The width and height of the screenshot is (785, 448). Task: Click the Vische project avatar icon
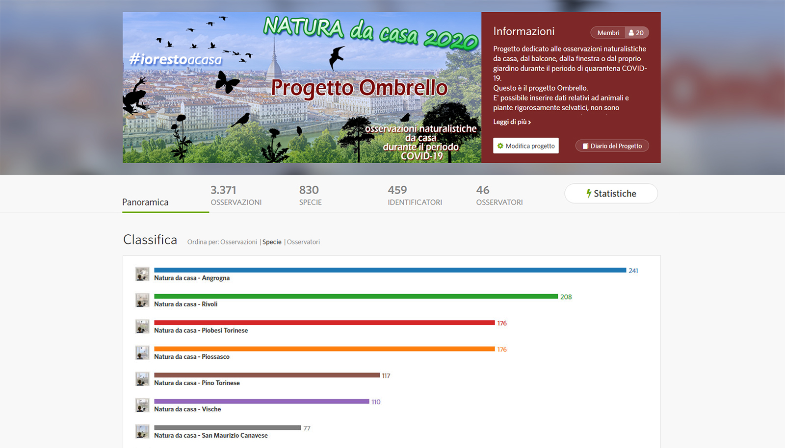click(142, 405)
